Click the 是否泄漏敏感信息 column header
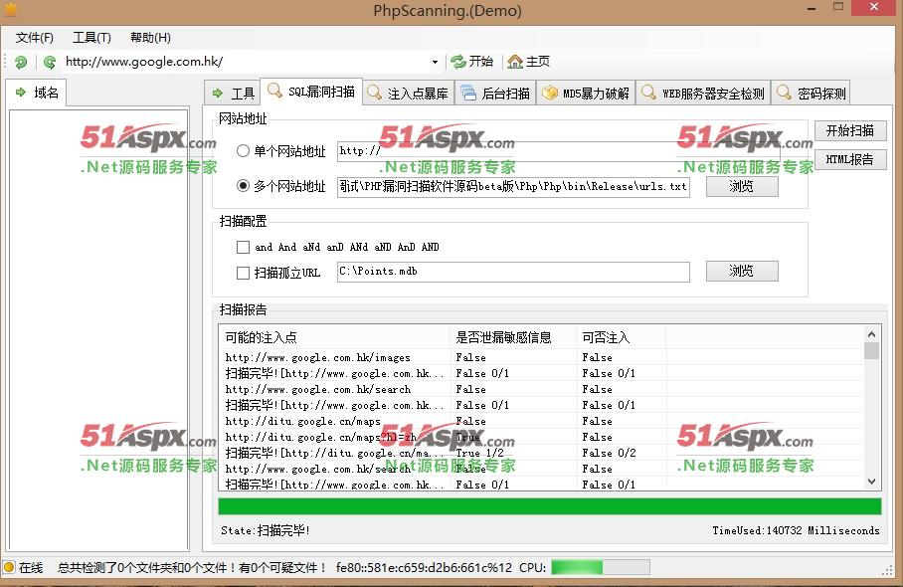 [512, 337]
